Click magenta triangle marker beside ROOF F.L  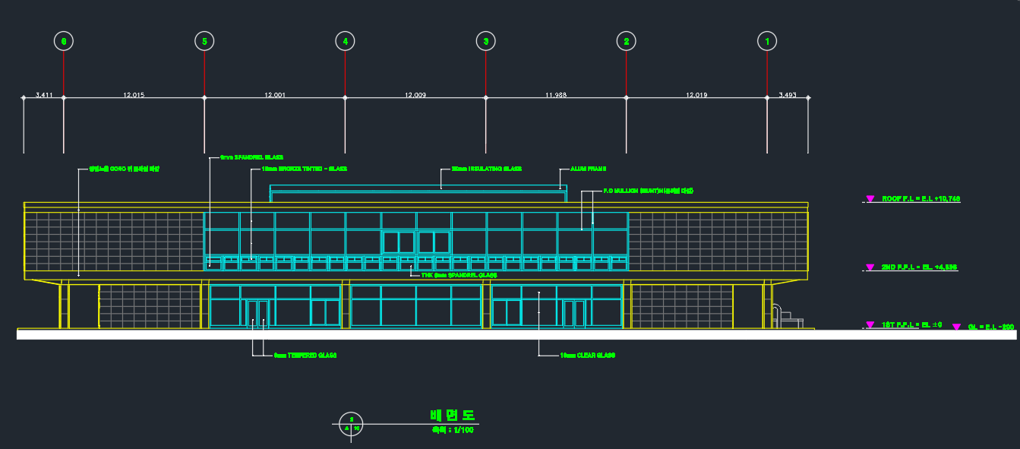pos(870,199)
